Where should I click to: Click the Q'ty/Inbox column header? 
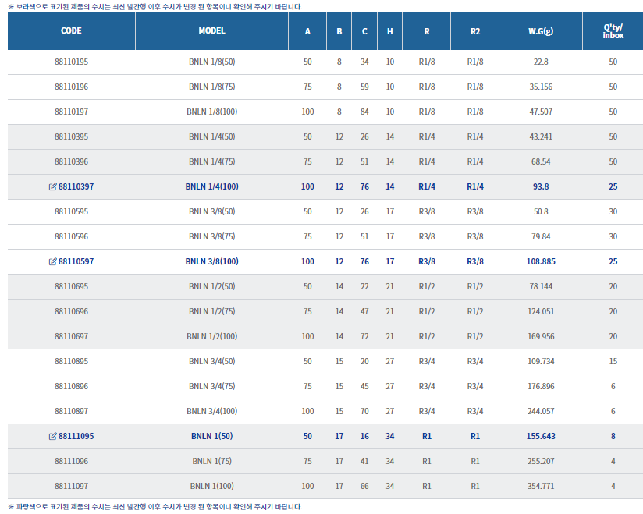pyautogui.click(x=613, y=32)
